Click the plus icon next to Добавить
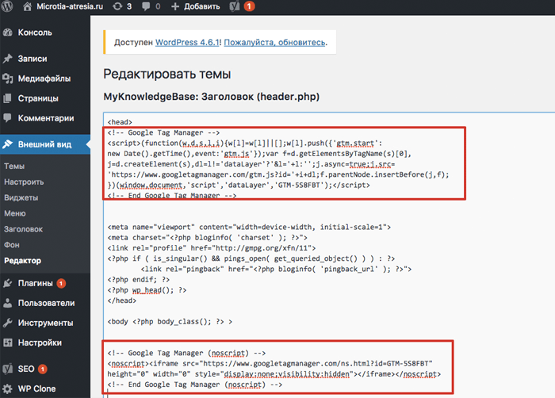This screenshot has width=555, height=398. [175, 6]
